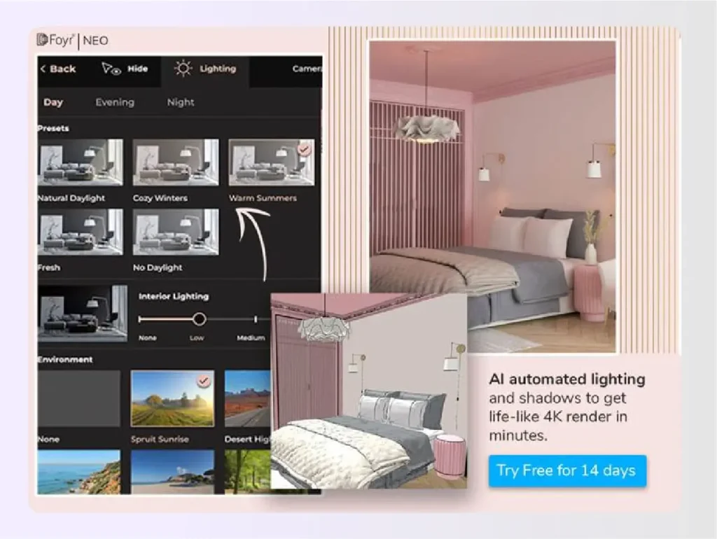Image resolution: width=717 pixels, height=539 pixels.
Task: Click the Interior Lighting preview thumbnail
Action: pyautogui.click(x=83, y=314)
